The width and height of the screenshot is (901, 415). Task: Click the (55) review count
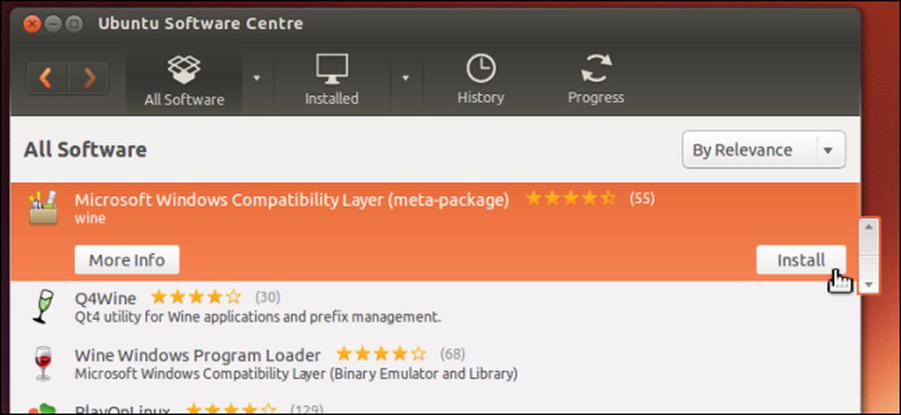pyautogui.click(x=642, y=199)
